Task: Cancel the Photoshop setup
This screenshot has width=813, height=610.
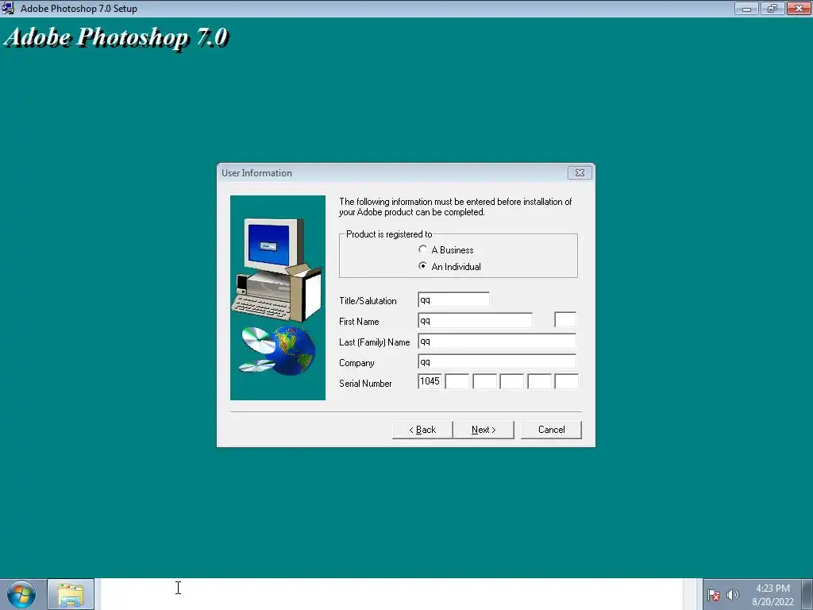Action: (x=551, y=430)
